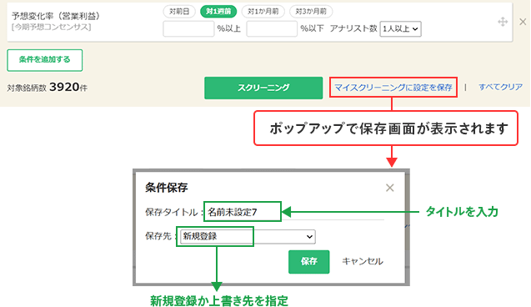Close the 条件保存 popup dialog
This screenshot has height=307, width=531.
[x=390, y=188]
